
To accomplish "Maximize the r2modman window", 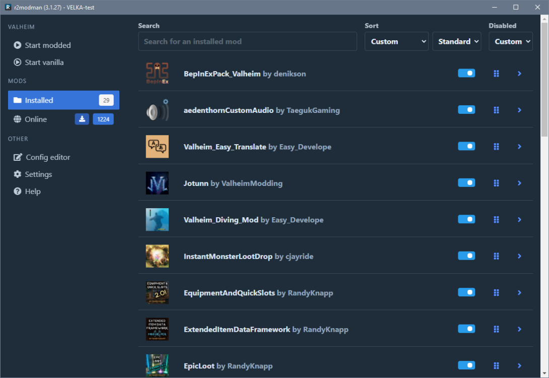I will [516, 7].
